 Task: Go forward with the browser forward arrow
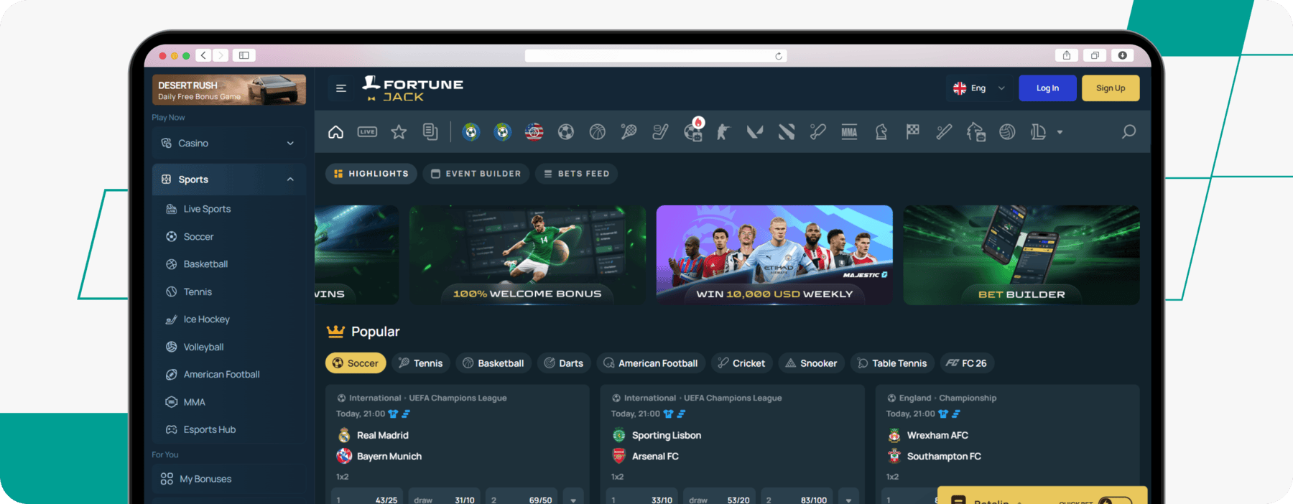[221, 55]
